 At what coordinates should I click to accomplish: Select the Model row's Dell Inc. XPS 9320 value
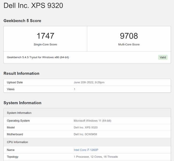pos(86,128)
